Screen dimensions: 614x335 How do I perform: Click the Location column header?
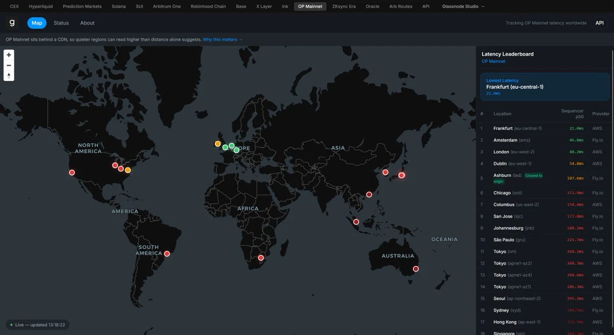point(502,114)
